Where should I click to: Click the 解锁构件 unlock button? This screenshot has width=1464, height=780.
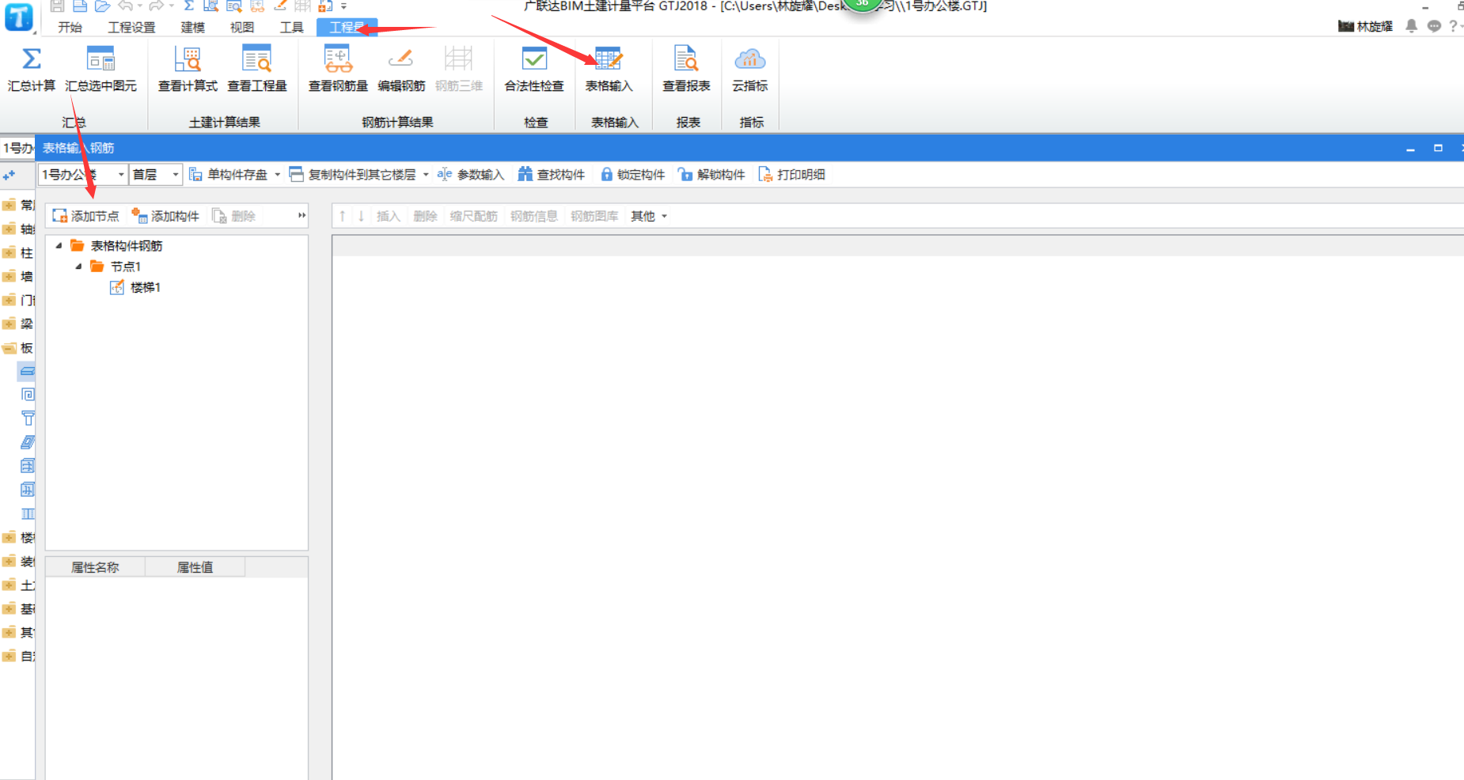pyautogui.click(x=711, y=175)
